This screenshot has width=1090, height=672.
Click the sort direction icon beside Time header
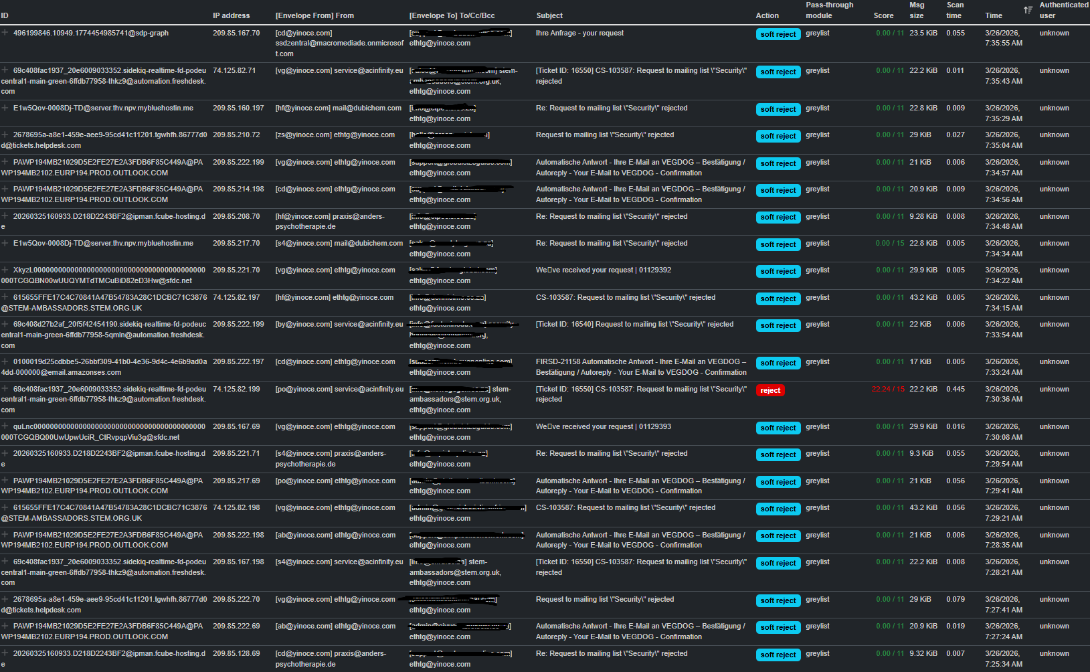click(1027, 10)
